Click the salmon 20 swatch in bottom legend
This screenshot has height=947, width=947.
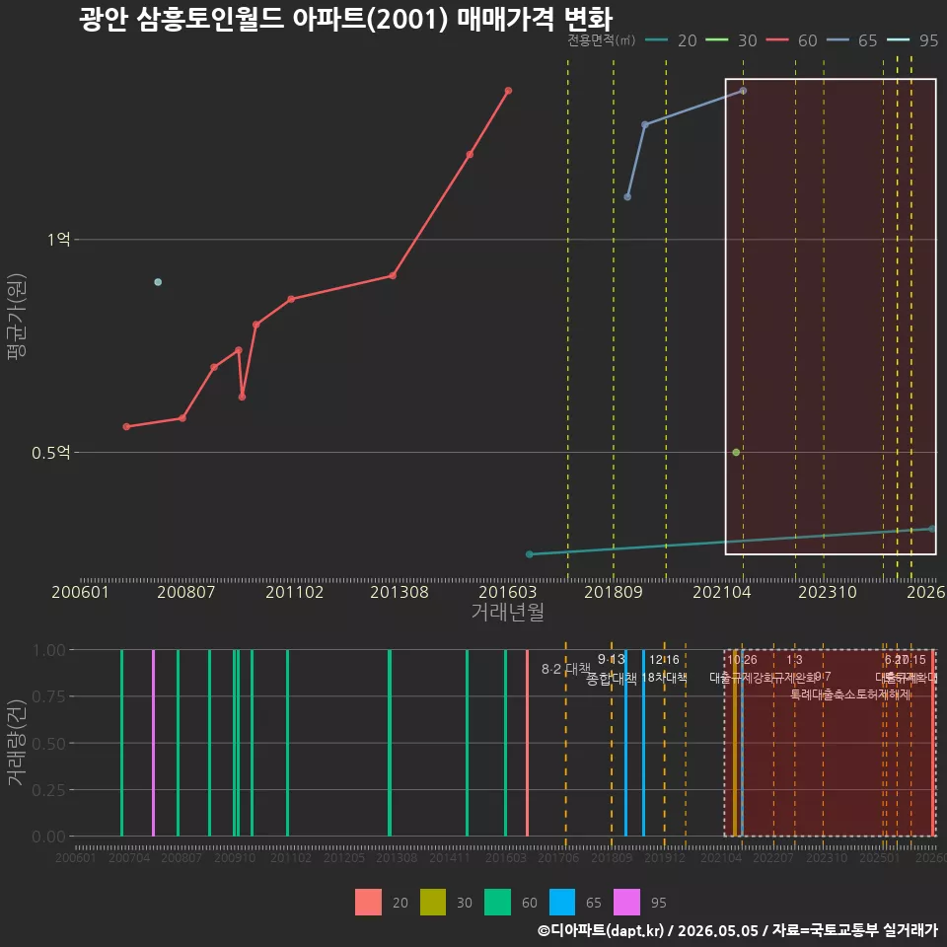[368, 903]
